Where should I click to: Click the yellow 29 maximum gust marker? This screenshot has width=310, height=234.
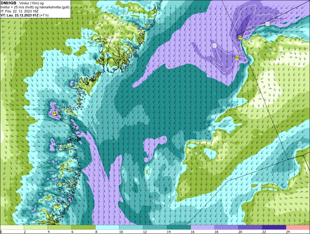coord(55,113)
